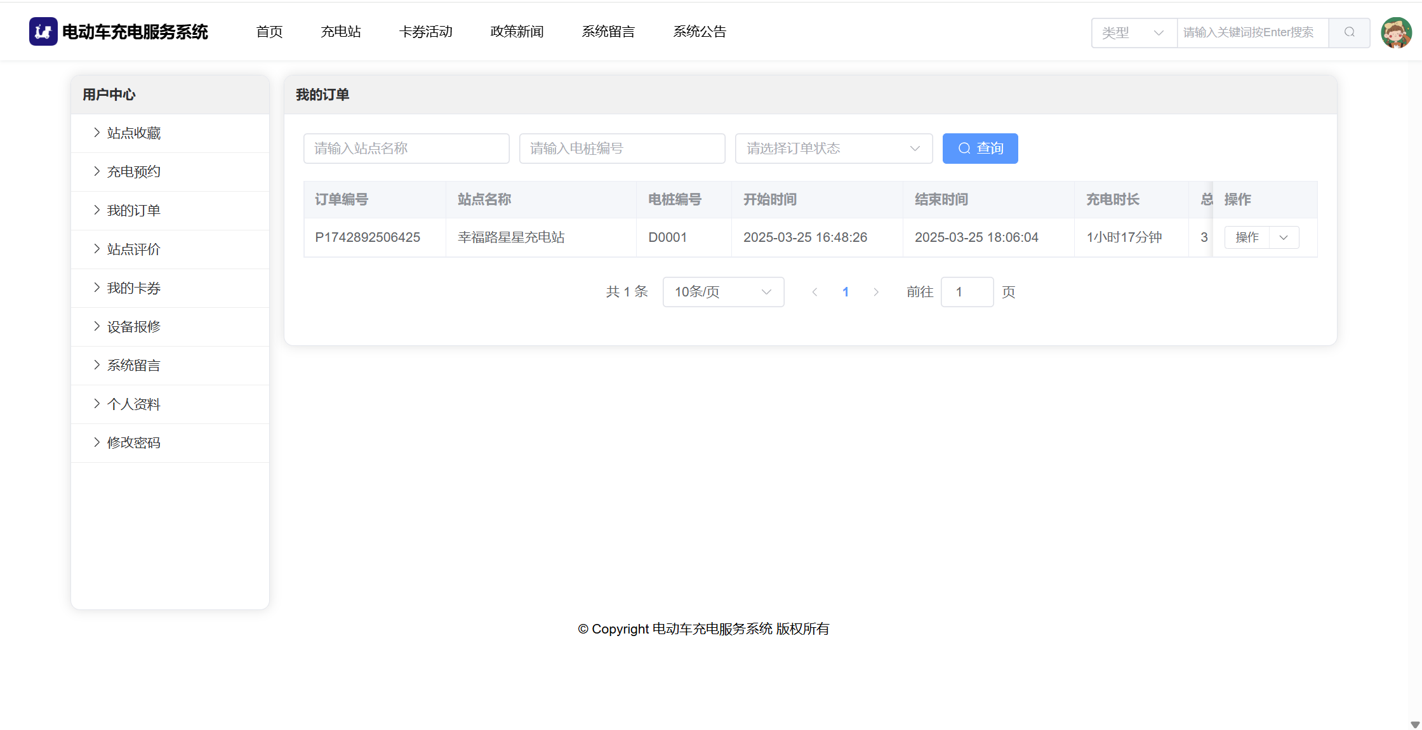The image size is (1422, 730).
Task: Open the user avatar in top right
Action: [1396, 32]
